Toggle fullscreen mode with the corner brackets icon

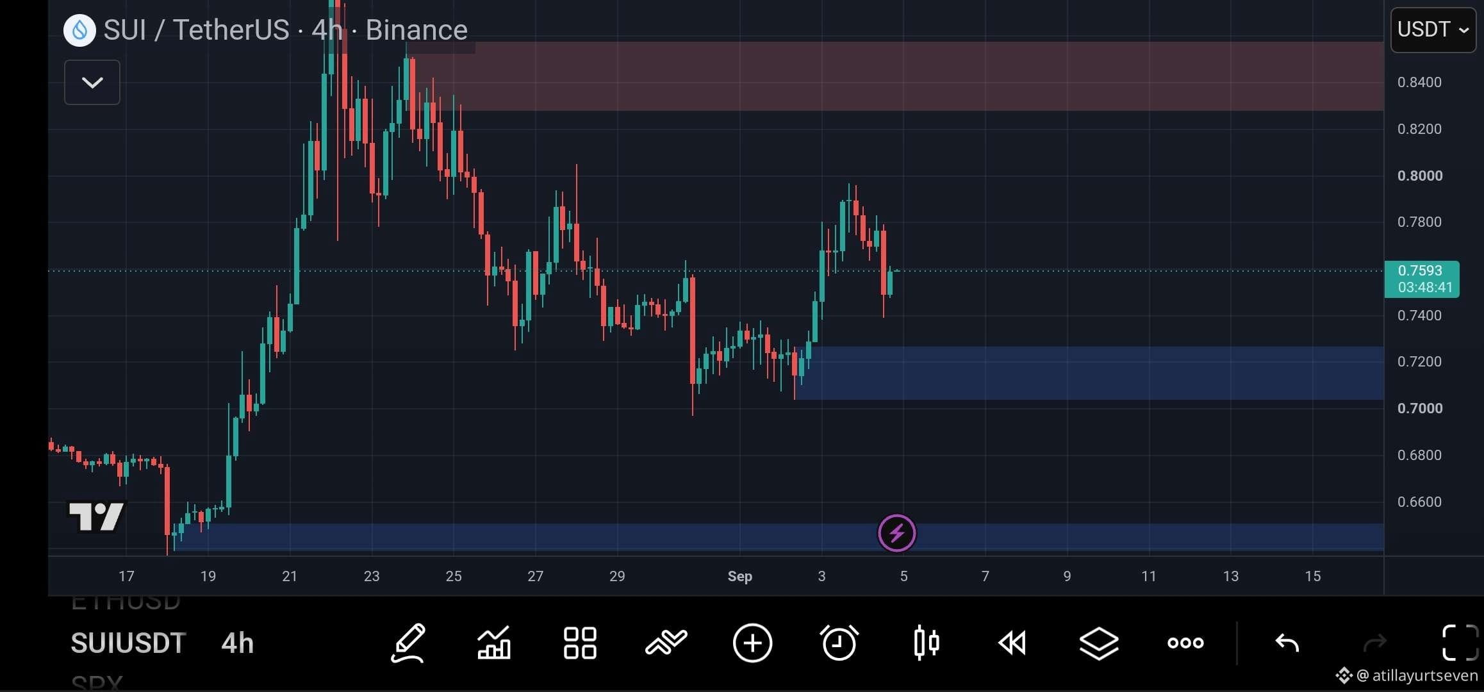click(x=1460, y=643)
